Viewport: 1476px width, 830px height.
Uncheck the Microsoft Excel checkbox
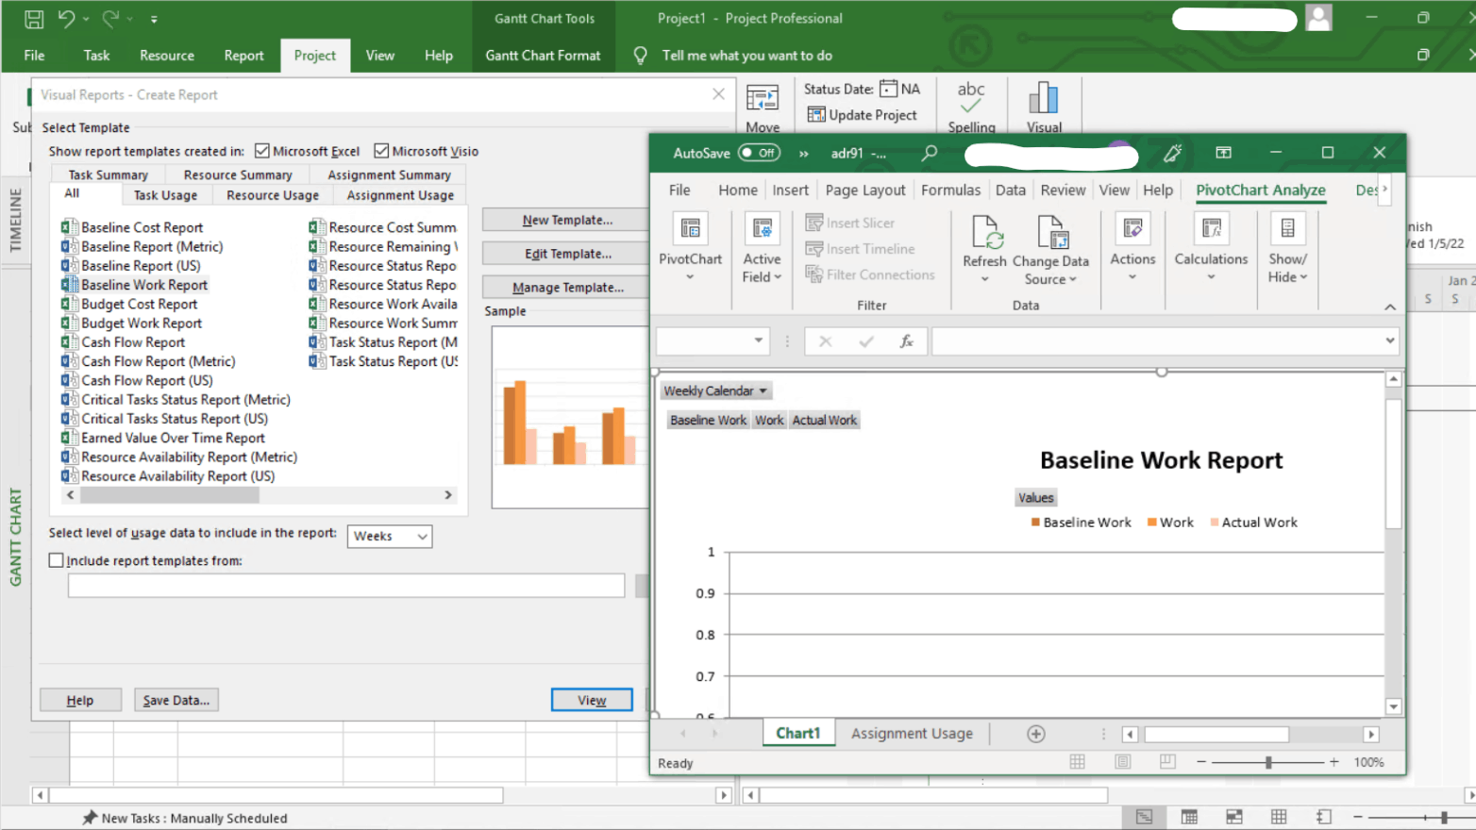coord(262,151)
